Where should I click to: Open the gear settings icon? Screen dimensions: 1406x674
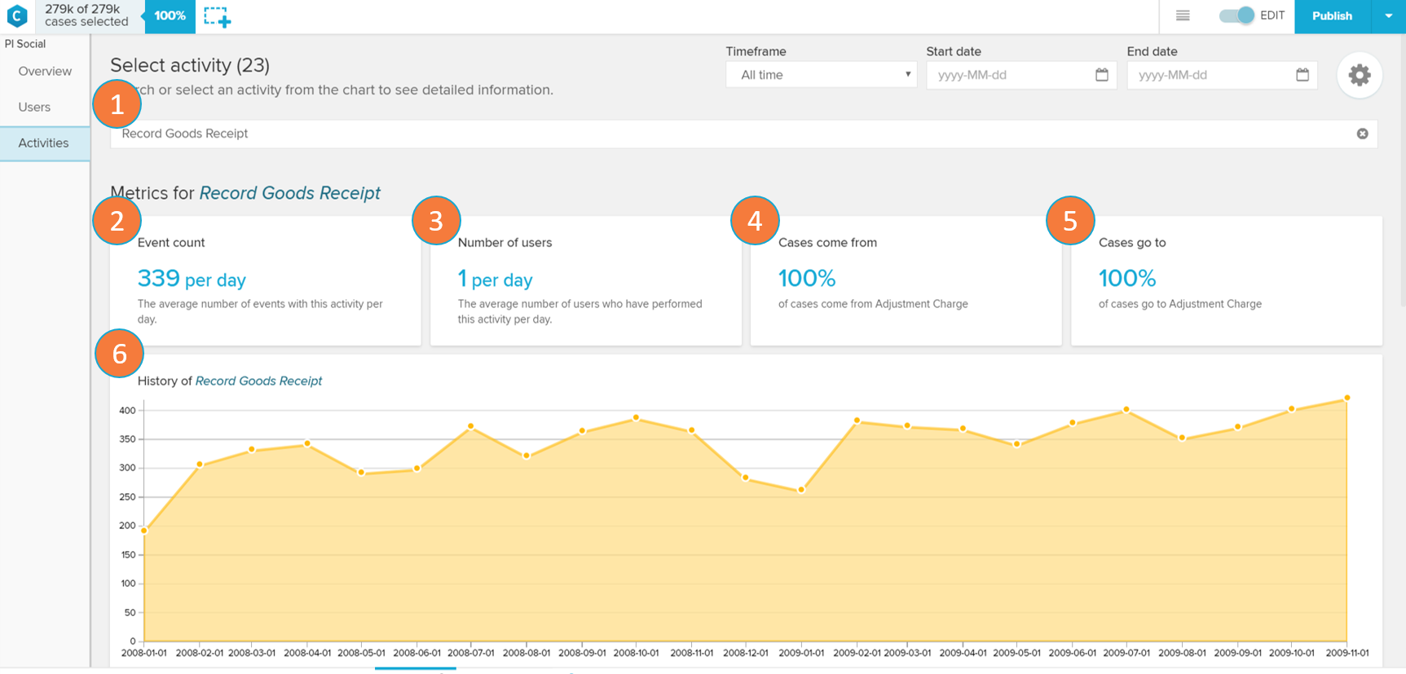pos(1359,75)
